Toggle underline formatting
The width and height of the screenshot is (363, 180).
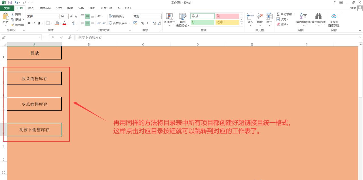pyautogui.click(x=39, y=23)
